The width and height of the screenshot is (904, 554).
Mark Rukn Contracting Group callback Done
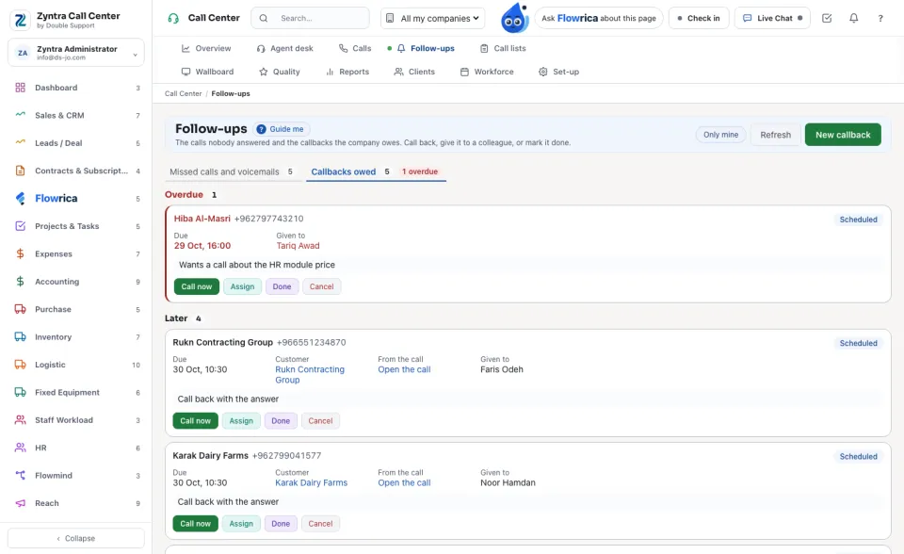click(x=281, y=421)
